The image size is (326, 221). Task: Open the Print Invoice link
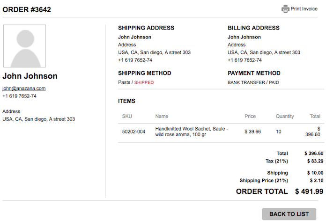[x=304, y=9]
